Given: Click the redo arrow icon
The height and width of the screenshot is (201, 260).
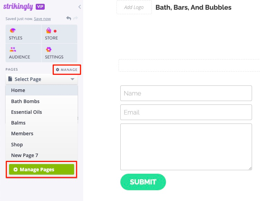Looking at the screenshot, I should (76, 18).
